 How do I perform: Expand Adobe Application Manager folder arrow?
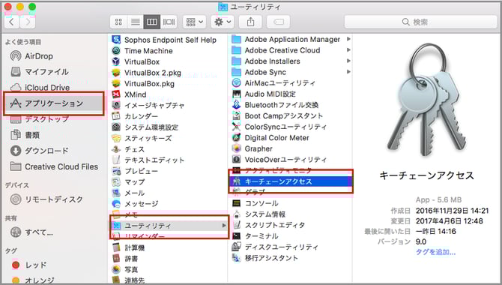(348, 39)
